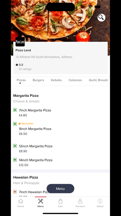Tap the Menu fork and knife icon
121x216 pixels.
coord(40,201)
